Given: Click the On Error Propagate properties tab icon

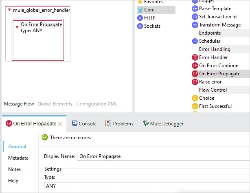Looking at the screenshot, I should pyautogui.click(x=9, y=124).
